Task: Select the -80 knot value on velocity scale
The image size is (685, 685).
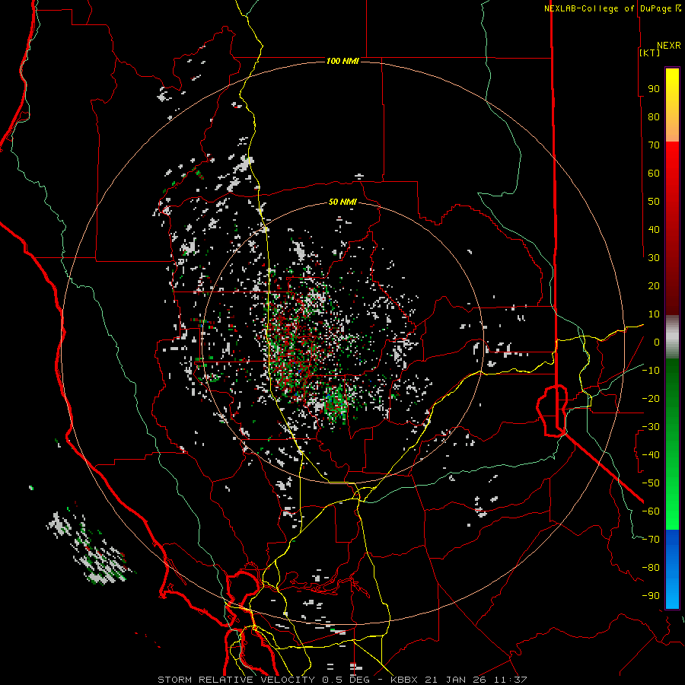Action: 651,568
